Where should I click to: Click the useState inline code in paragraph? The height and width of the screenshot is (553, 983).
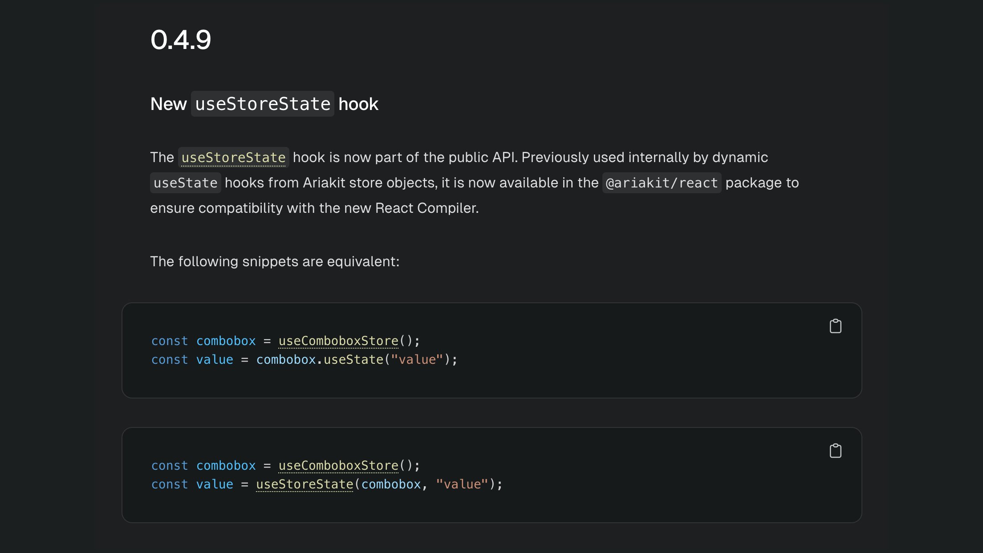[186, 183]
